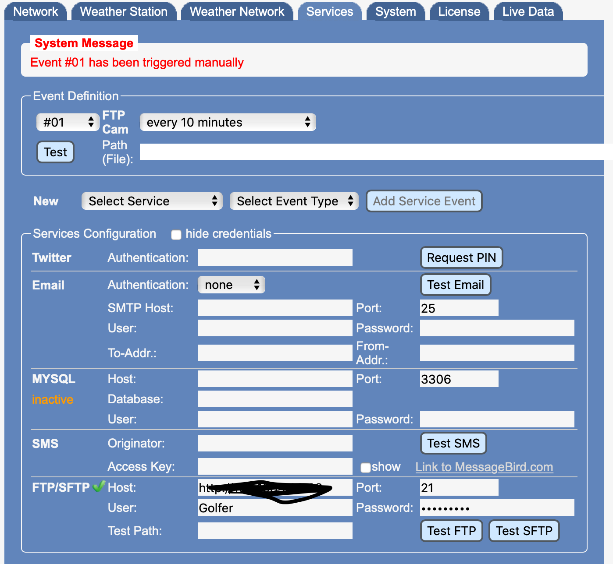
Task: Focus the FTP Test Path field
Action: [275, 531]
